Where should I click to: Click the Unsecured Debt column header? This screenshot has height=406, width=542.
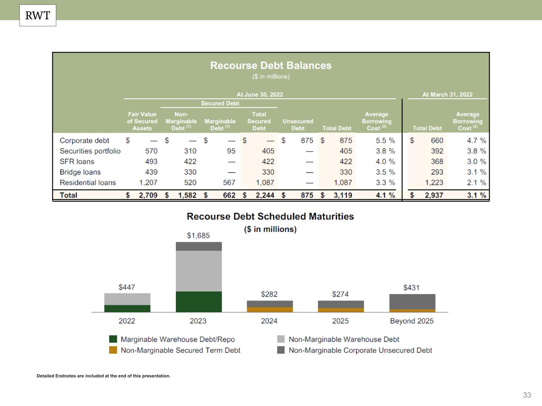point(298,124)
